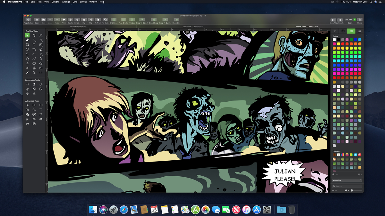385x216 pixels.
Task: Pick the vertical dimension tool
Action: tap(34, 84)
